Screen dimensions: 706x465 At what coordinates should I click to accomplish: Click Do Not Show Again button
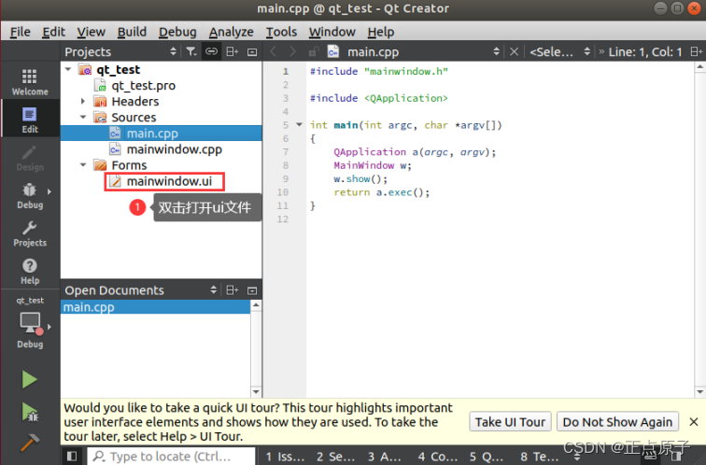617,422
